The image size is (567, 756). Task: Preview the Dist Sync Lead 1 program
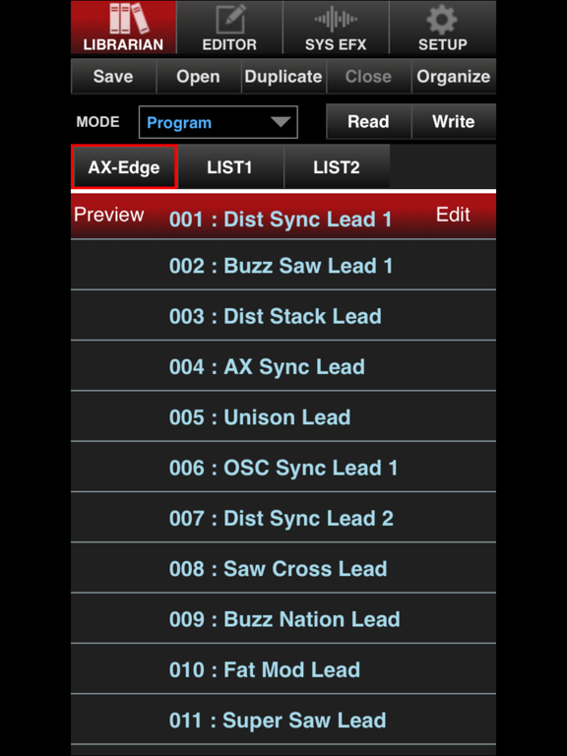[109, 215]
